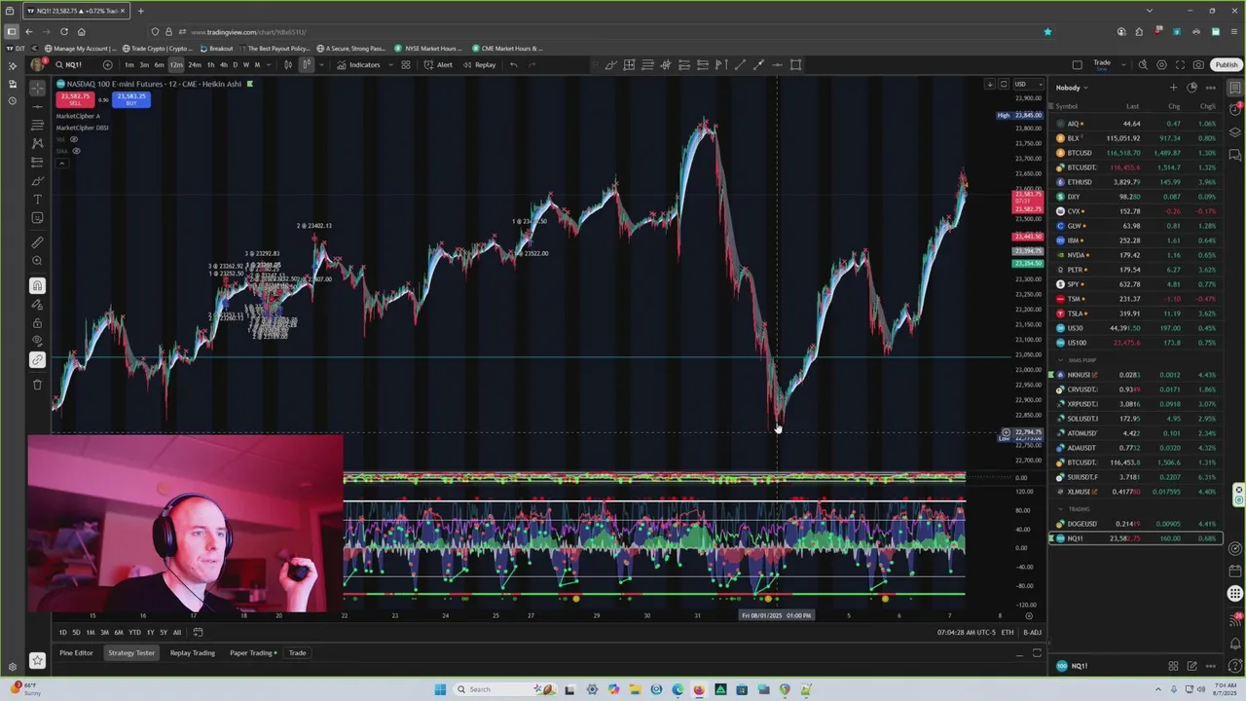Screen dimensions: 1246x701
Task: Open indicator templates grid icon
Action: click(x=406, y=65)
